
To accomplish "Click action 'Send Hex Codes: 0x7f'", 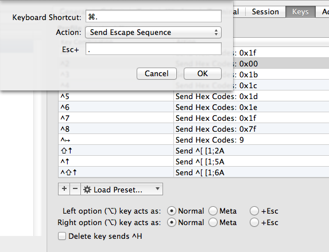I will point(216,129).
